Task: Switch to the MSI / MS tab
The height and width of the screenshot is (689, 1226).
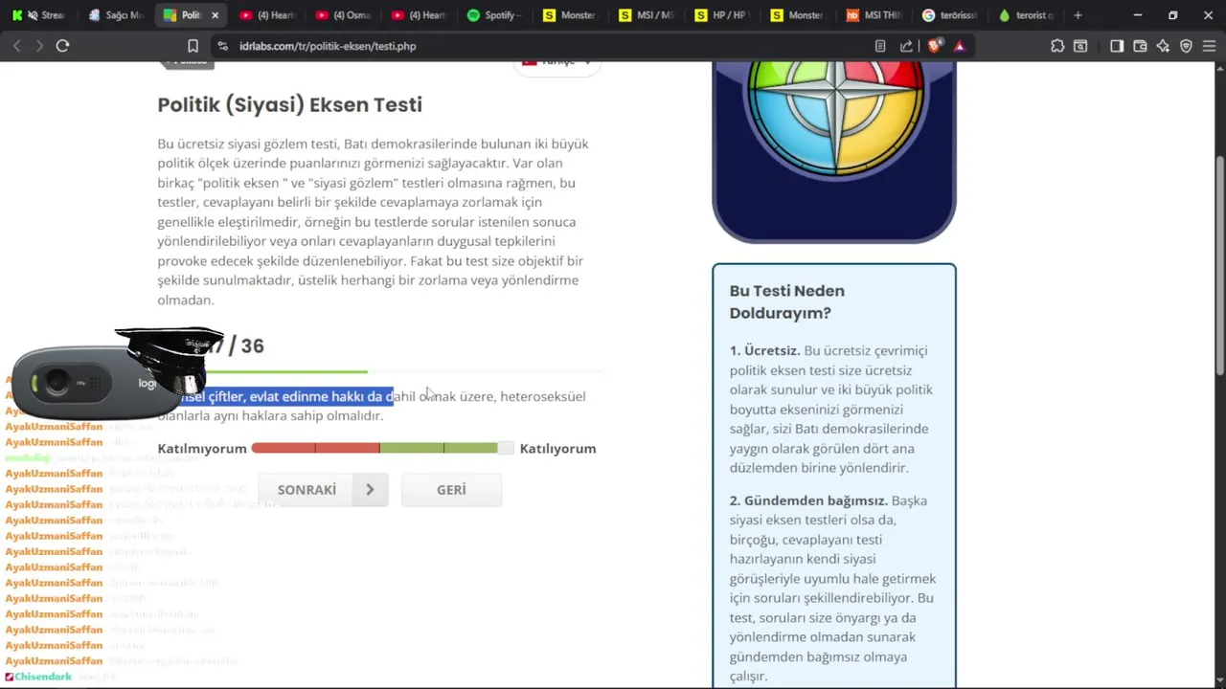Action: pyautogui.click(x=647, y=15)
